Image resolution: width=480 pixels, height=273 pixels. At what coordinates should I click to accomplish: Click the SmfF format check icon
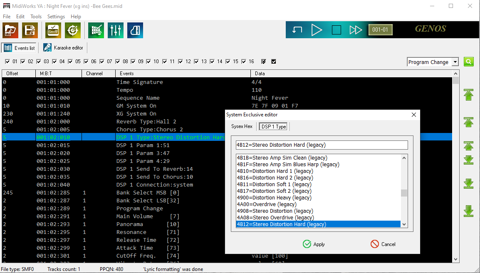pos(53,30)
